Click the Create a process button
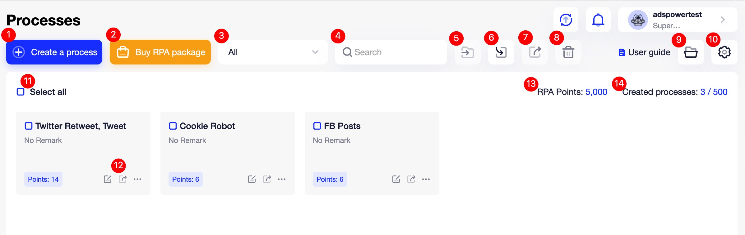This screenshot has height=235, width=745. (54, 52)
